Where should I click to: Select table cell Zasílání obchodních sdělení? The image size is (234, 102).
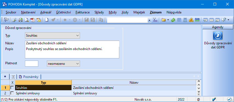[x=134, y=88]
